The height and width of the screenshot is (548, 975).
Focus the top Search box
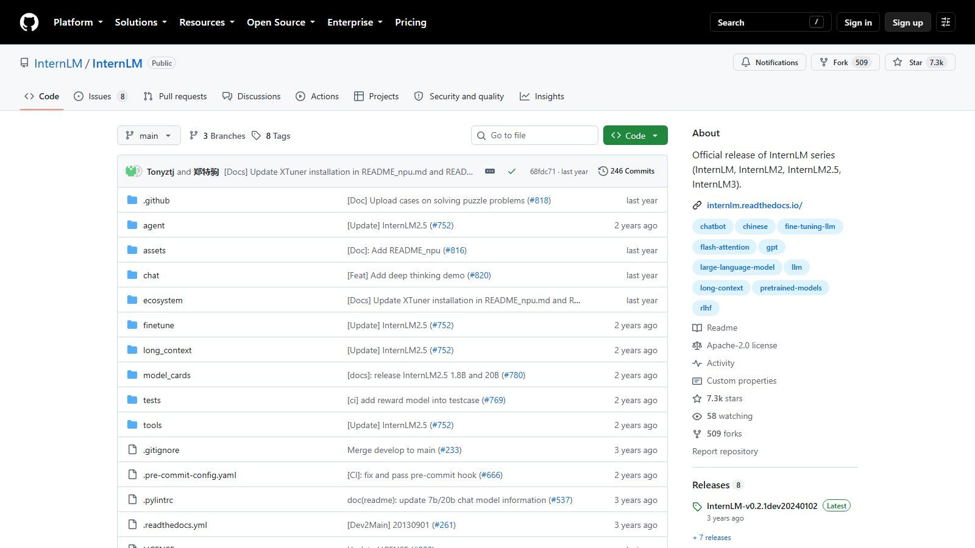pyautogui.click(x=771, y=23)
